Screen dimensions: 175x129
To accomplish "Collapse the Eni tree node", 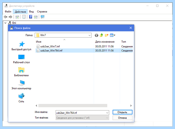I will coord(5,23).
